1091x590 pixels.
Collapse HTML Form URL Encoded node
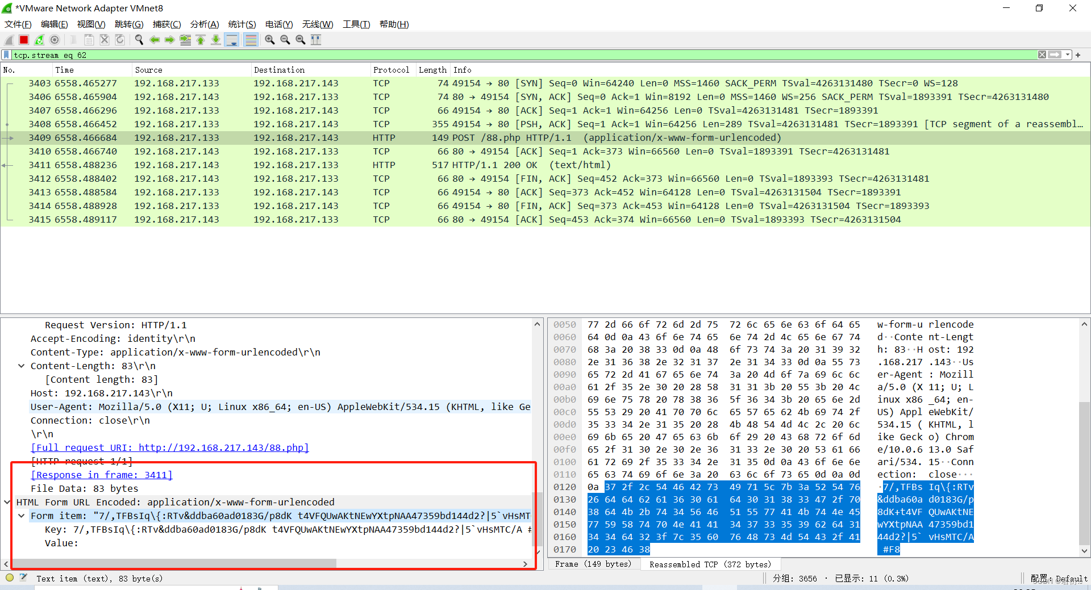click(x=7, y=502)
